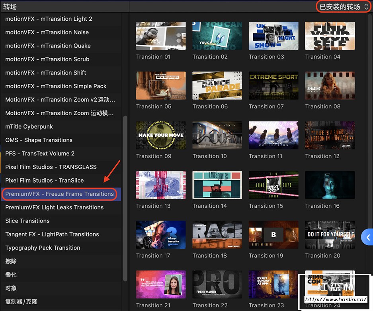Select Transition 05 thumbnail
373x311 pixels.
pyautogui.click(x=161, y=86)
